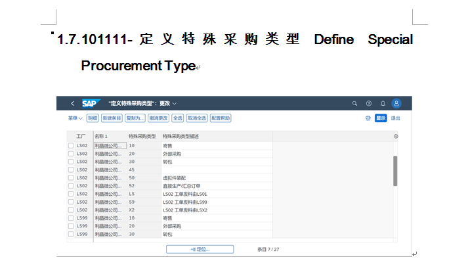
Task: Open the notifications bell icon
Action: click(x=383, y=103)
